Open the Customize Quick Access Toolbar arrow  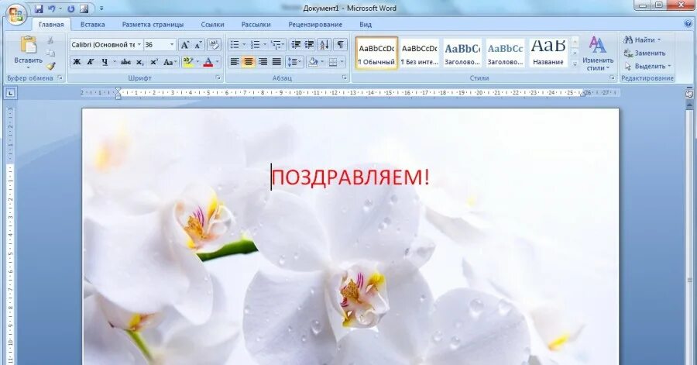[101, 9]
